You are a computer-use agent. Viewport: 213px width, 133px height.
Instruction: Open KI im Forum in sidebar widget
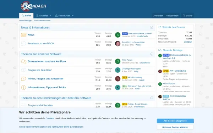[x=169, y=83]
